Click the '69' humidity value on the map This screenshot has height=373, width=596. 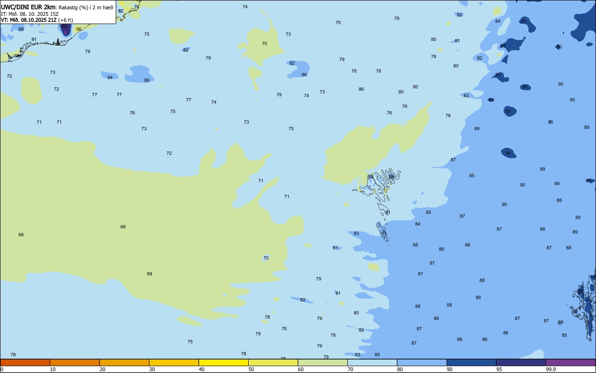click(x=149, y=274)
